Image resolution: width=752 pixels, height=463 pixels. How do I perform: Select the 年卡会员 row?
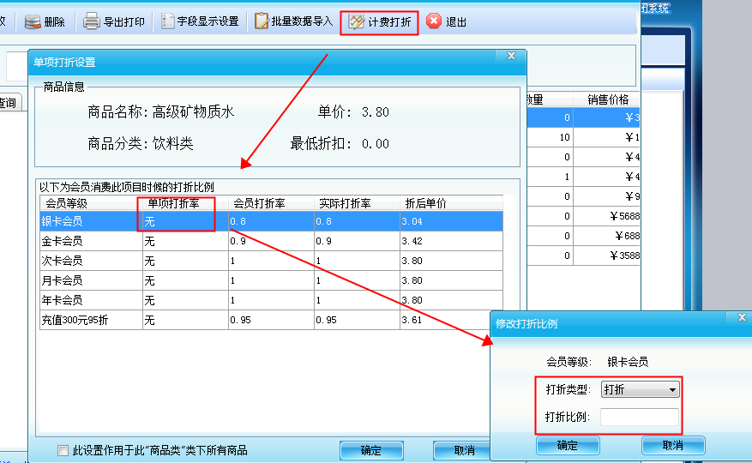point(272,300)
